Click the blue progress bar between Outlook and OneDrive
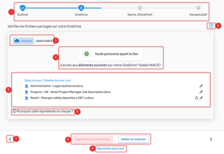 point(52,8)
